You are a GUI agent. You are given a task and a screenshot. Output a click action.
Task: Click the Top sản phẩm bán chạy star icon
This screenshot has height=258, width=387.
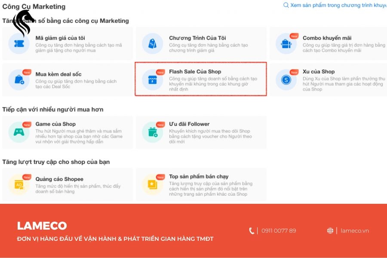pos(153,184)
